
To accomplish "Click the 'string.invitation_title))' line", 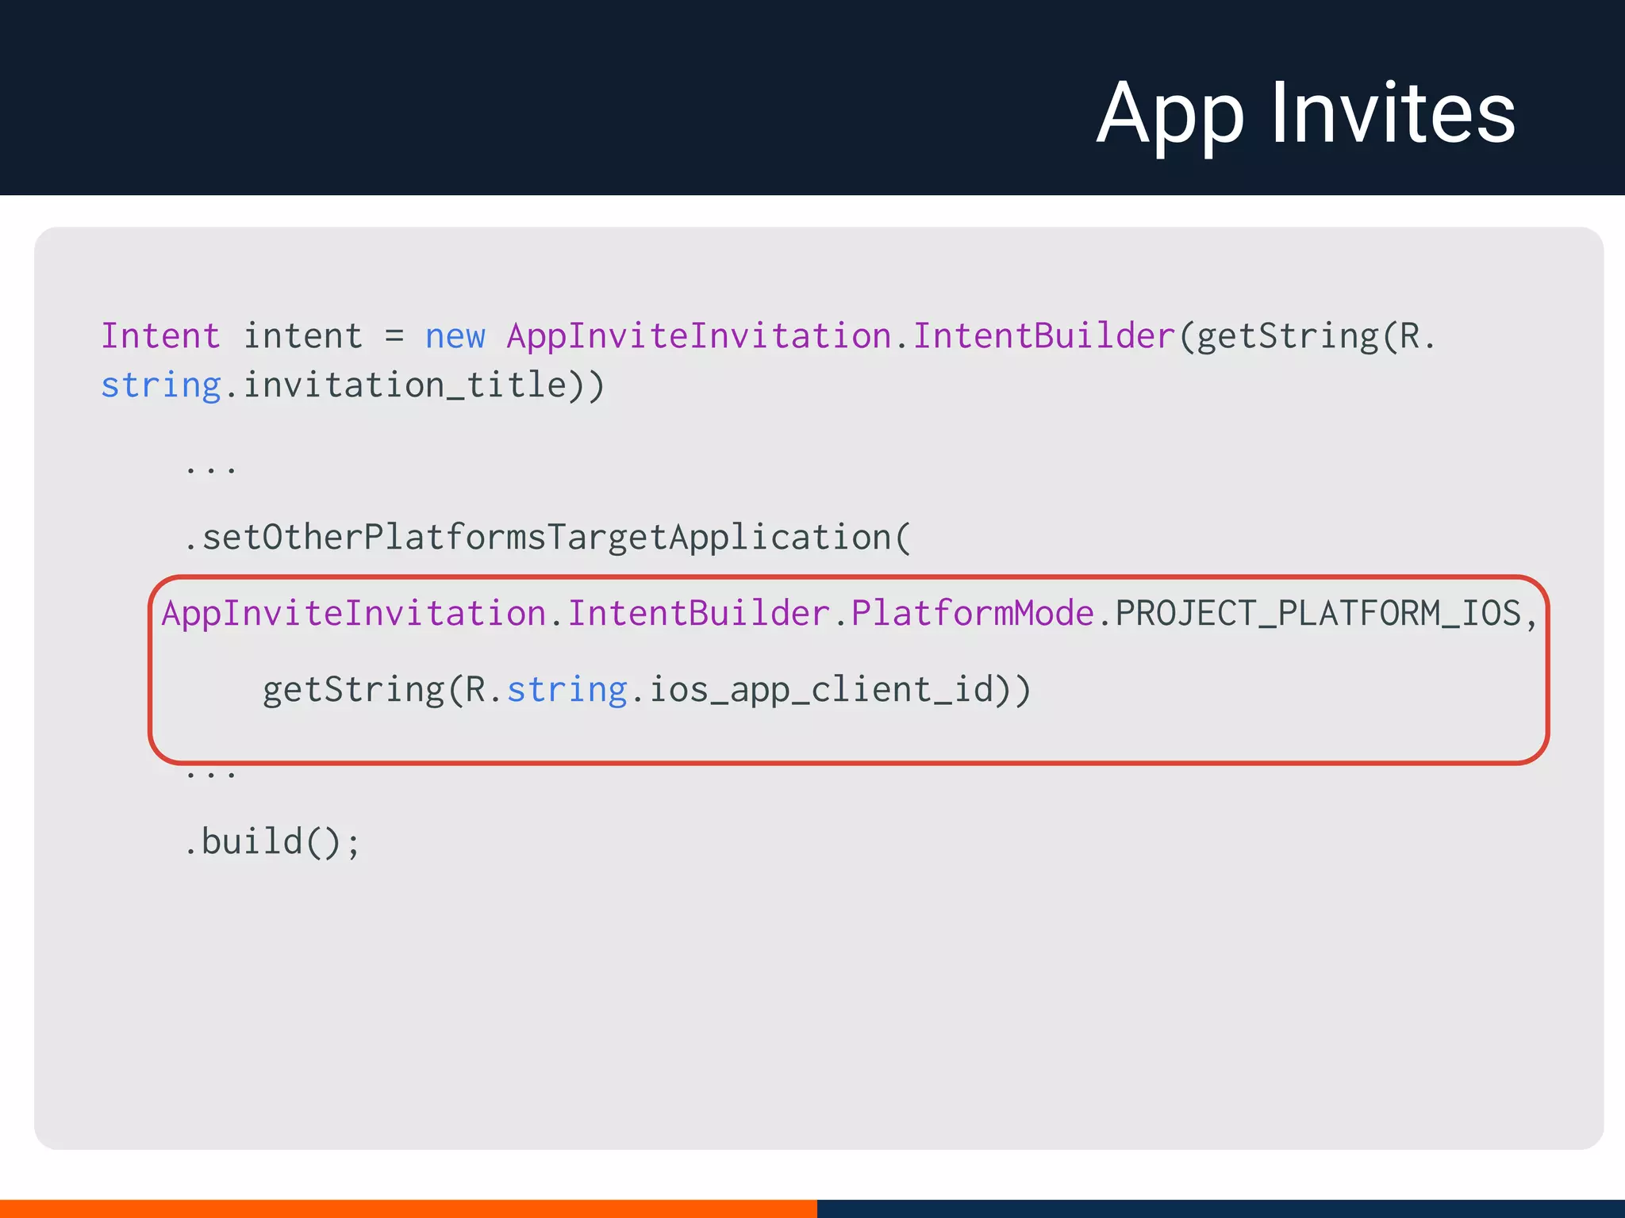I will 353,385.
